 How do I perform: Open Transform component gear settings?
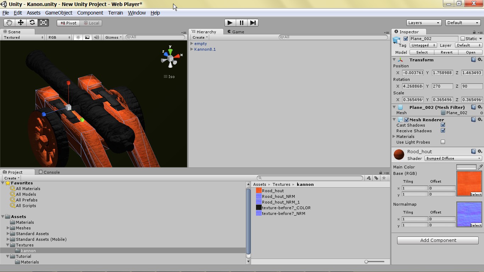[480, 60]
